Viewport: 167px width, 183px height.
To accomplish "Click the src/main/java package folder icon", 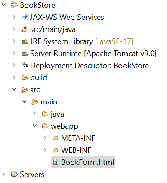I will (x=25, y=29).
